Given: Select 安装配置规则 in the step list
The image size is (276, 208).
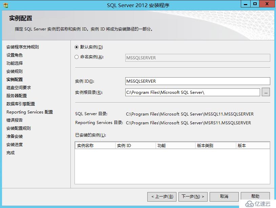Looking at the screenshot, I should (x=19, y=128).
